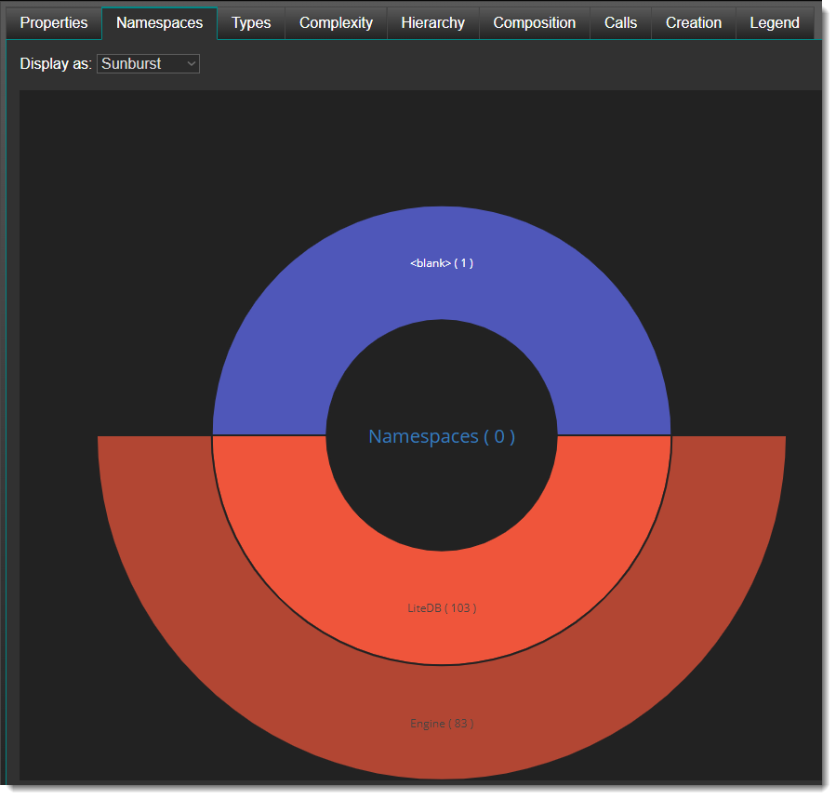Screen dimensions: 836x799
Task: Switch to the Composition tab
Action: pyautogui.click(x=534, y=23)
